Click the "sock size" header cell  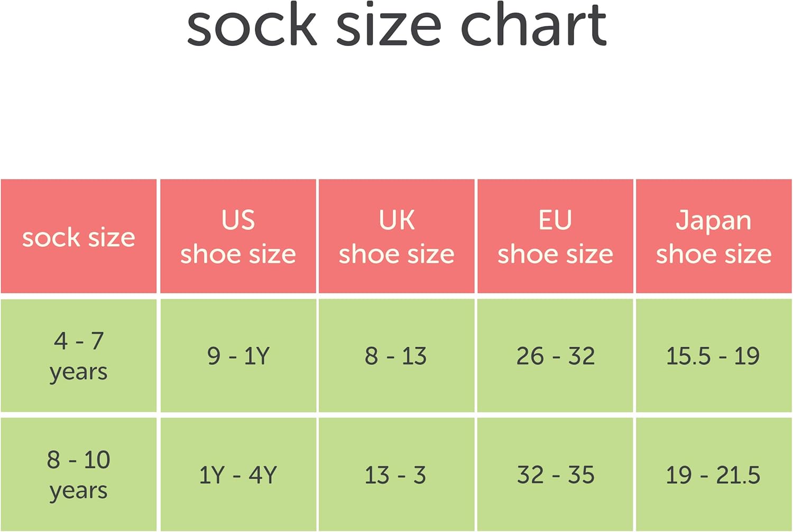[x=79, y=237]
